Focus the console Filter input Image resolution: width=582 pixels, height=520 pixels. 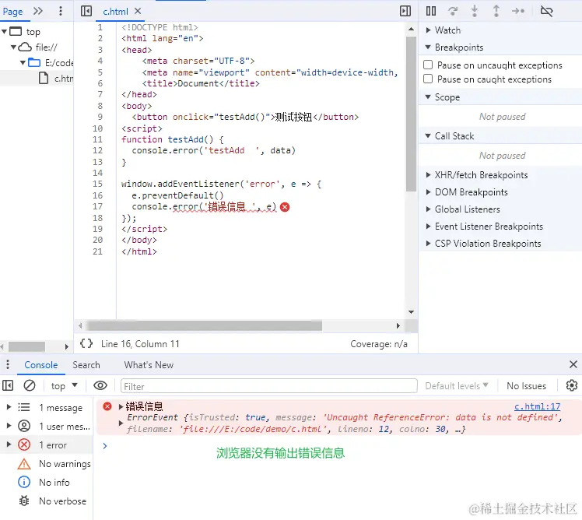tap(268, 386)
